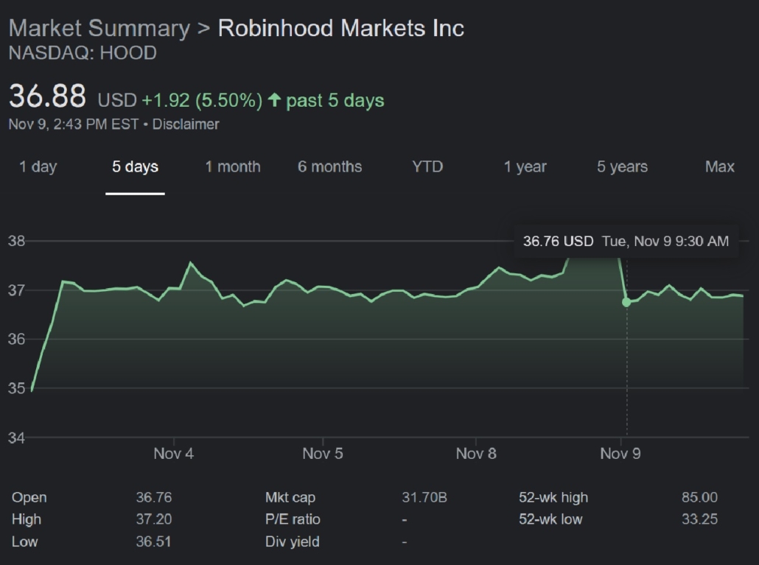Click the High label in stats
This screenshot has width=759, height=565.
click(26, 519)
